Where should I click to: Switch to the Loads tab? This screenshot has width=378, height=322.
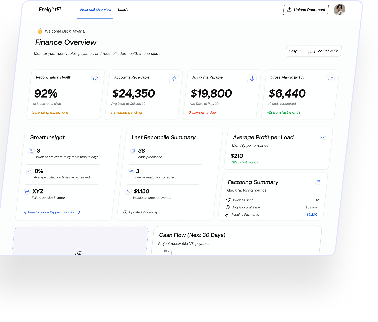pyautogui.click(x=123, y=10)
